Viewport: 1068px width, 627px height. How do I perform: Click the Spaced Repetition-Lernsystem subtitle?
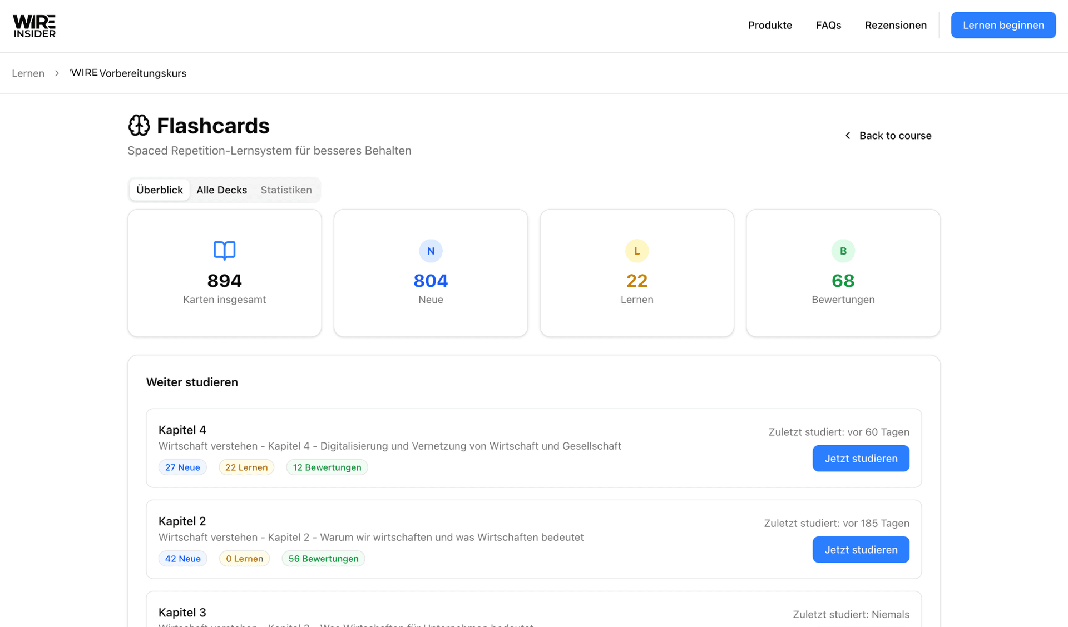[269, 151]
